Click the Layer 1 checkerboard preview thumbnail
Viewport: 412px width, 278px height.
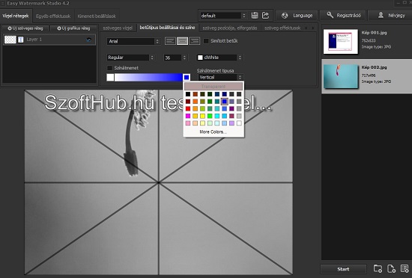tap(10, 40)
